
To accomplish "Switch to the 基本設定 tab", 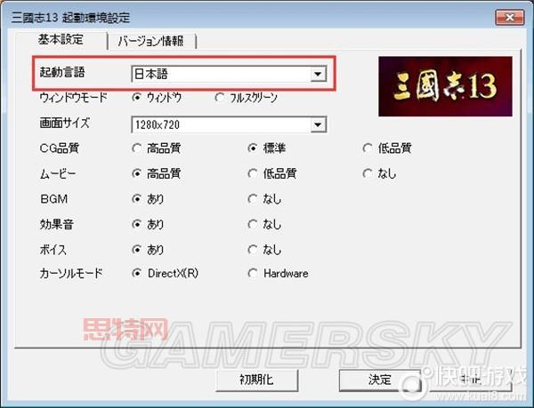I will 61,40.
